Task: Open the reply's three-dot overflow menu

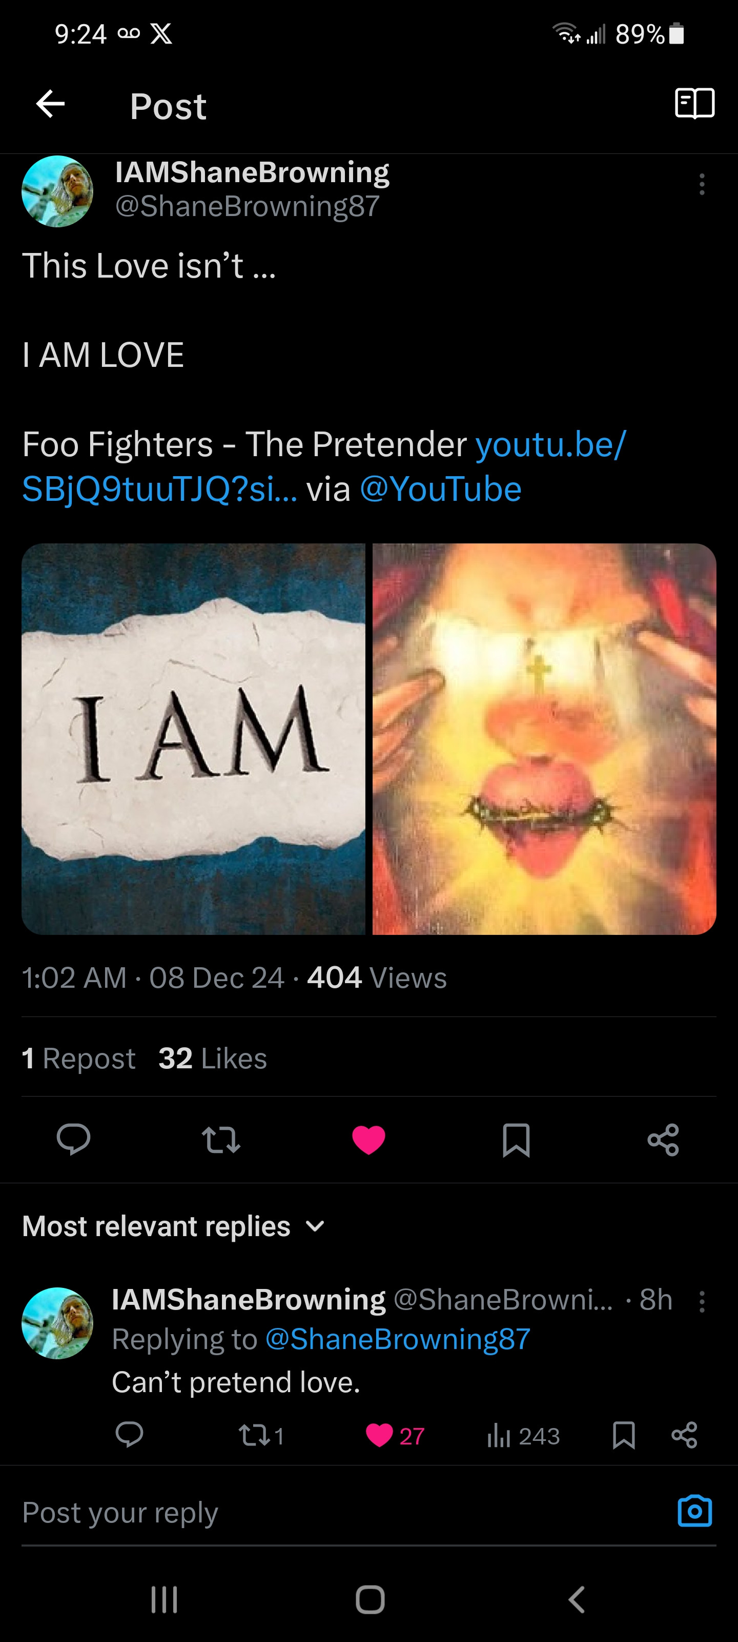Action: [702, 1301]
